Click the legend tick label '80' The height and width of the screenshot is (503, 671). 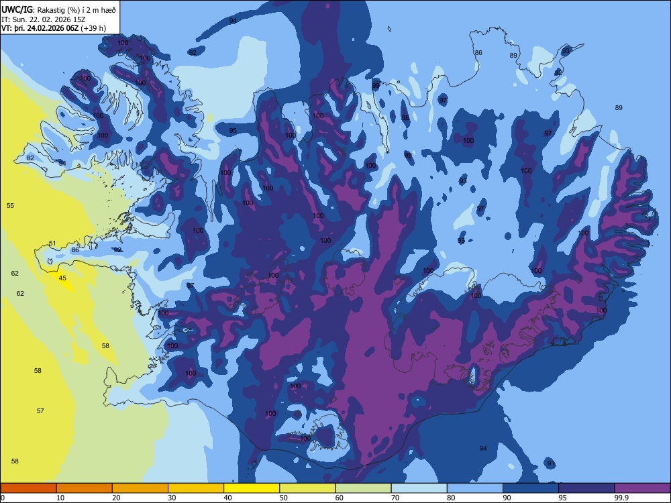pos(451,498)
